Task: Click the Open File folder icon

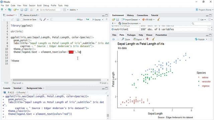Action: tap(15, 10)
